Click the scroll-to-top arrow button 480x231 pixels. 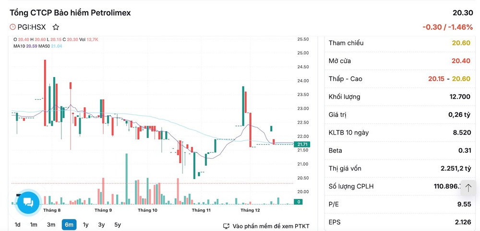468,188
